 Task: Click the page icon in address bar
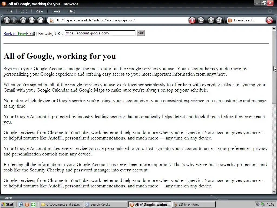(x=51, y=20)
